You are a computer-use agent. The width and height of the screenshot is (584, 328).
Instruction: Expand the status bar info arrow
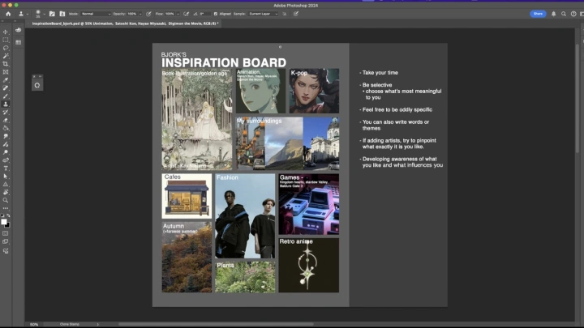coord(97,324)
